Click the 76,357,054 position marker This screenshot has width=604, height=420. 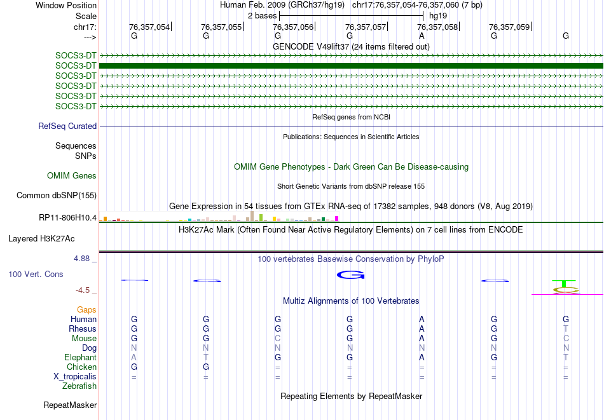pyautogui.click(x=149, y=27)
